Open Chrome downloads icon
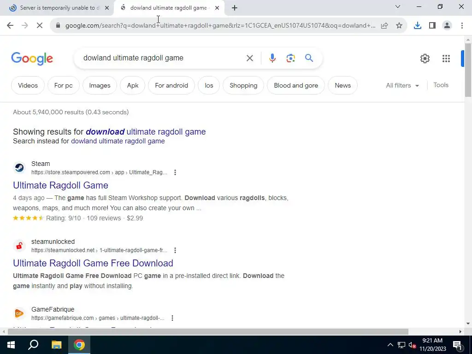The image size is (472, 354). [418, 26]
